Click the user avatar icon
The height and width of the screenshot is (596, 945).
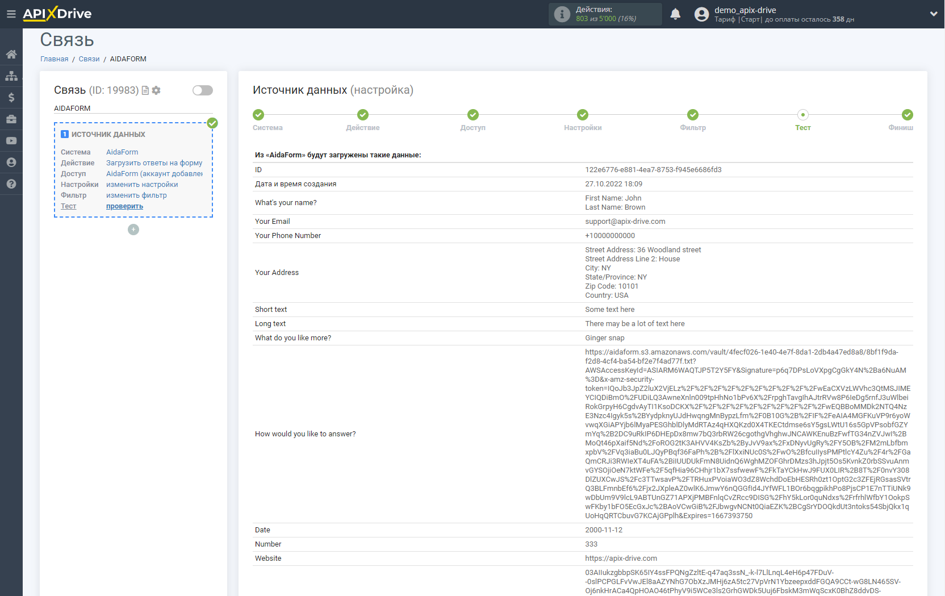point(702,14)
